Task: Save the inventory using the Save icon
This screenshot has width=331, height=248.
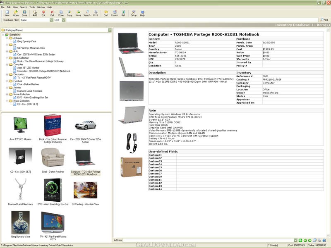Action: coord(24,13)
